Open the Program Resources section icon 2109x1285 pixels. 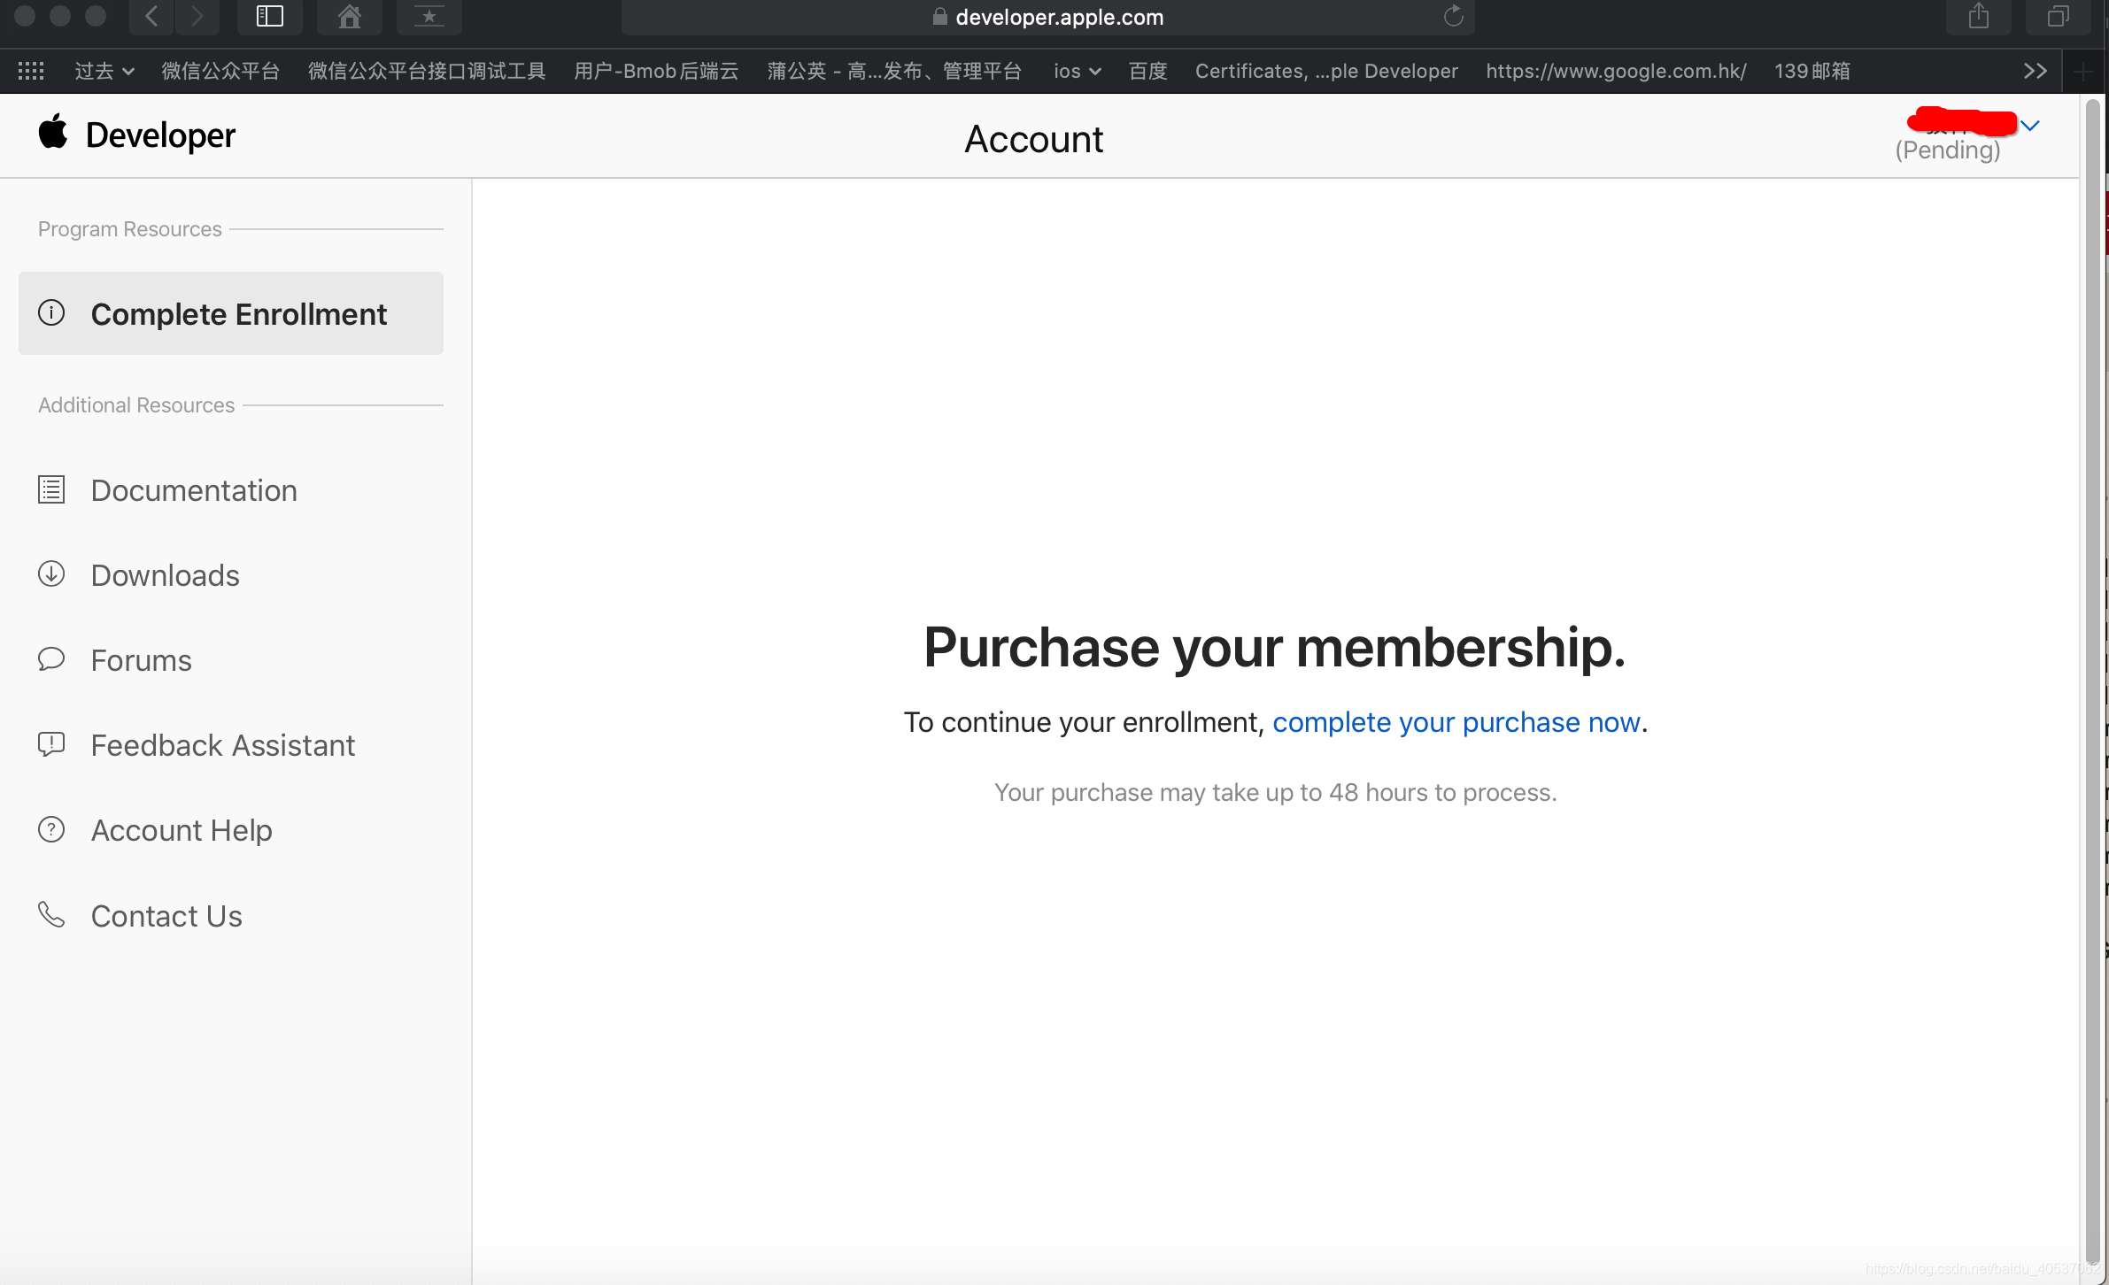pos(50,312)
